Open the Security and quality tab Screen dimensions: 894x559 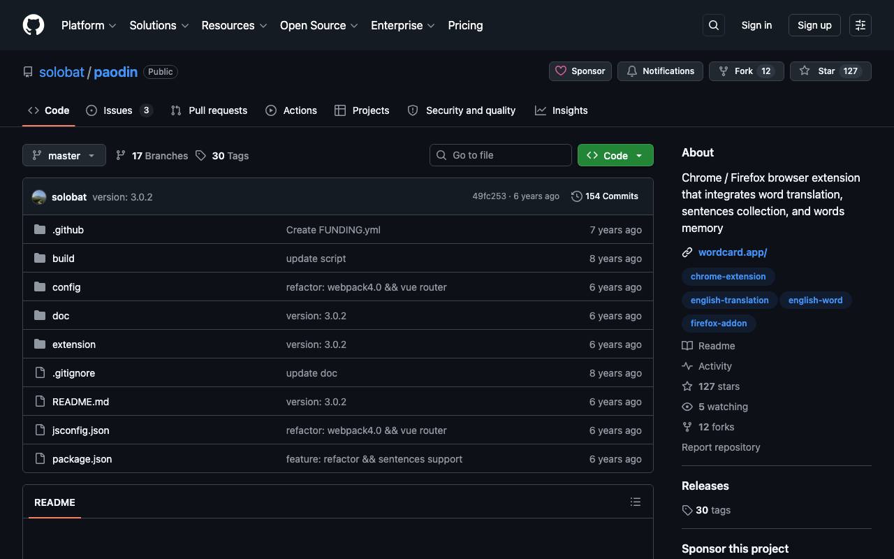pos(462,110)
